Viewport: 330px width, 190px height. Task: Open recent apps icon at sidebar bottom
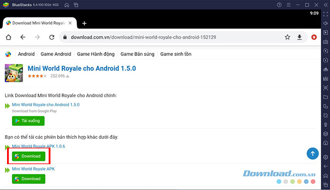(x=326, y=184)
